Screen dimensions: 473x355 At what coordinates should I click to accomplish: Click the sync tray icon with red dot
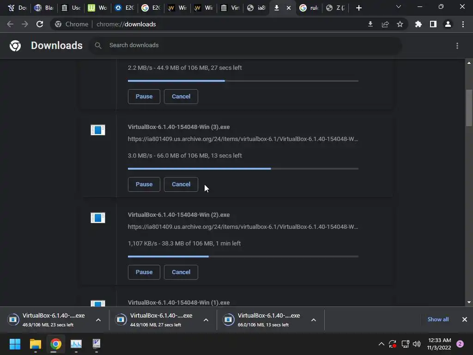coord(393,344)
